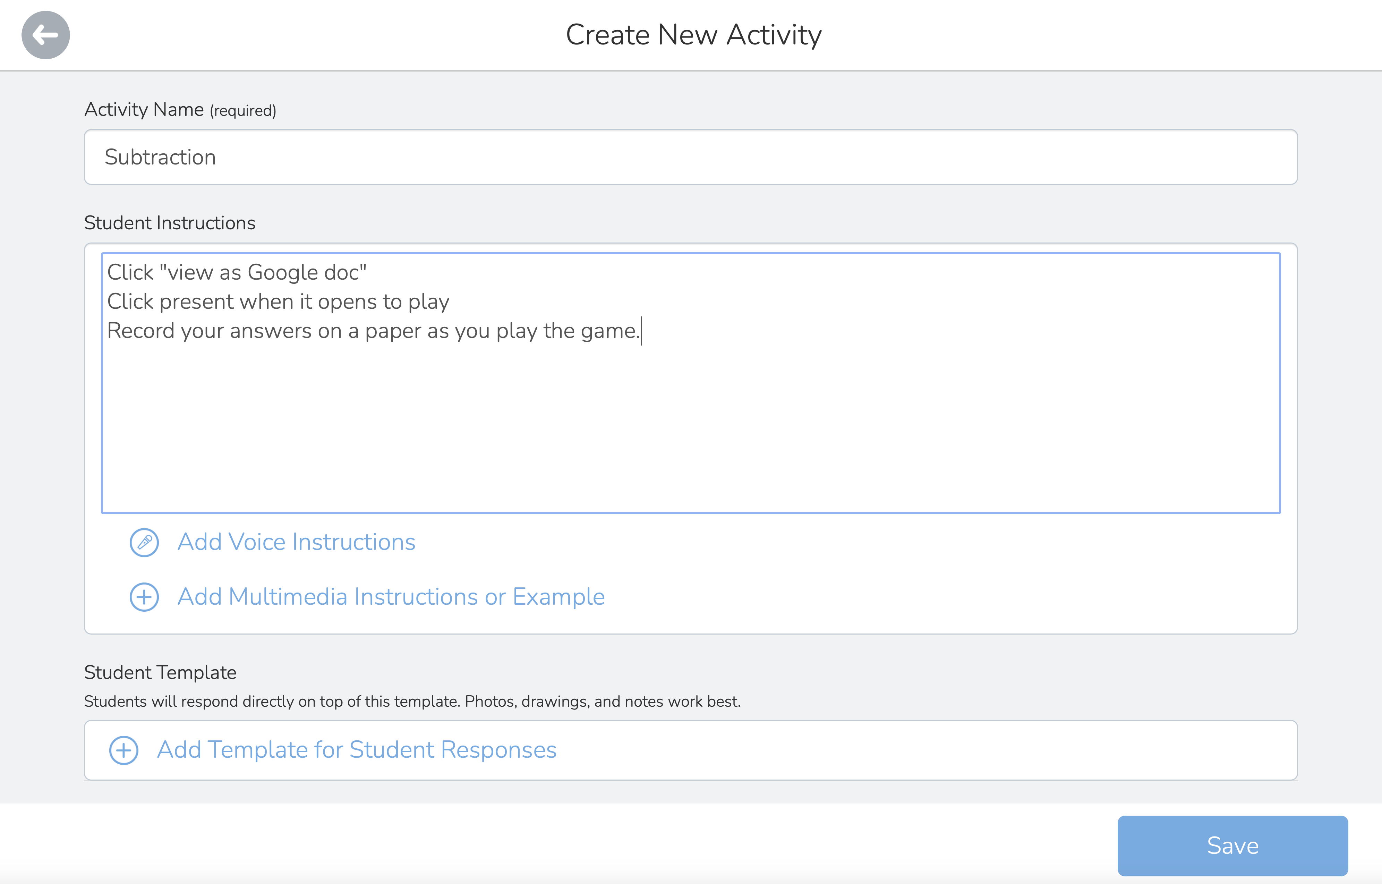Image resolution: width=1382 pixels, height=884 pixels.
Task: Click the plus icon beside Add Multimedia Instructions
Action: [144, 597]
